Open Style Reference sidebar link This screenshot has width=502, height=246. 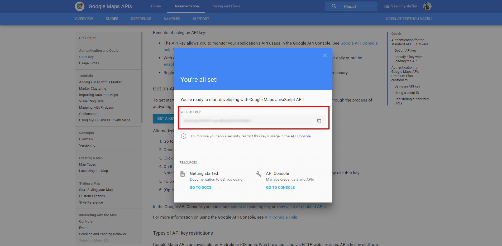91,202
